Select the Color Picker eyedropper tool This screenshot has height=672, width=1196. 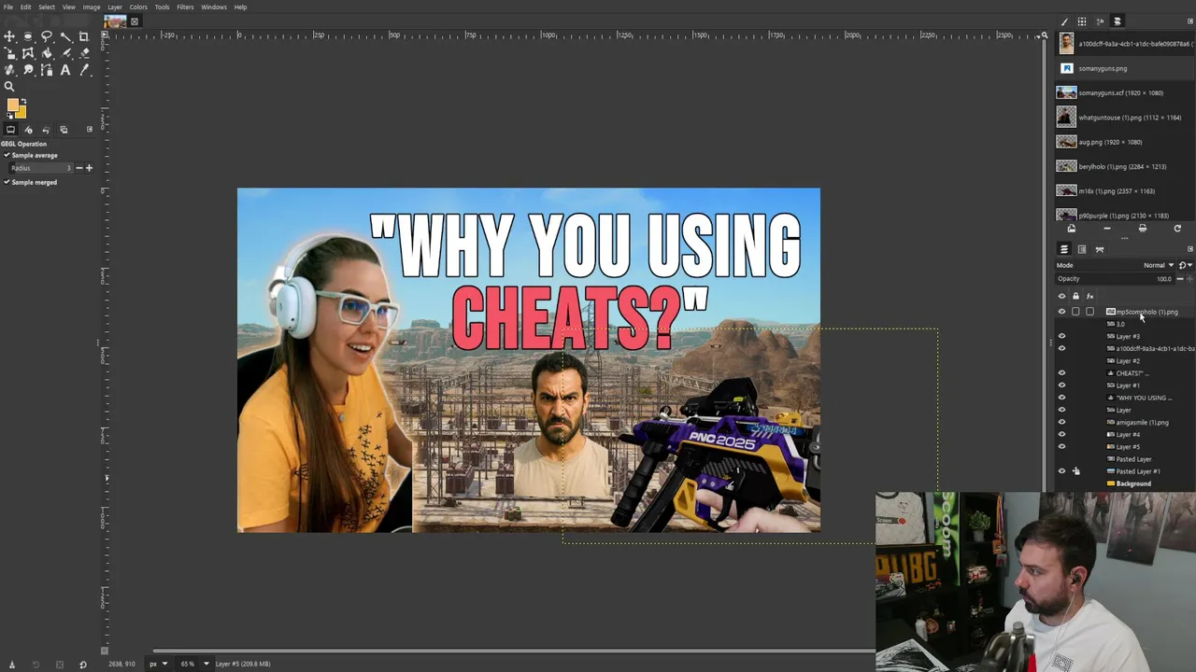coord(84,70)
